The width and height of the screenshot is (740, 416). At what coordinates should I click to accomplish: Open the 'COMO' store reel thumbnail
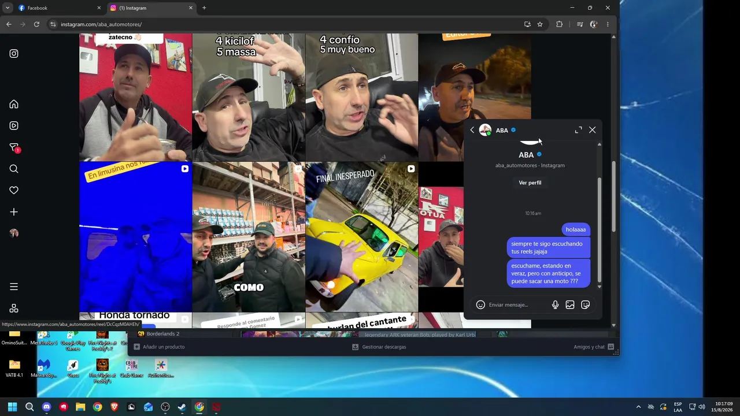(x=249, y=237)
